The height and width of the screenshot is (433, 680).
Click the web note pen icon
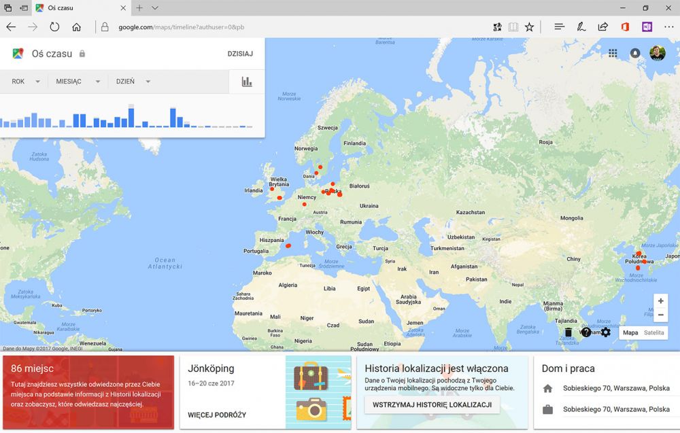tap(581, 27)
